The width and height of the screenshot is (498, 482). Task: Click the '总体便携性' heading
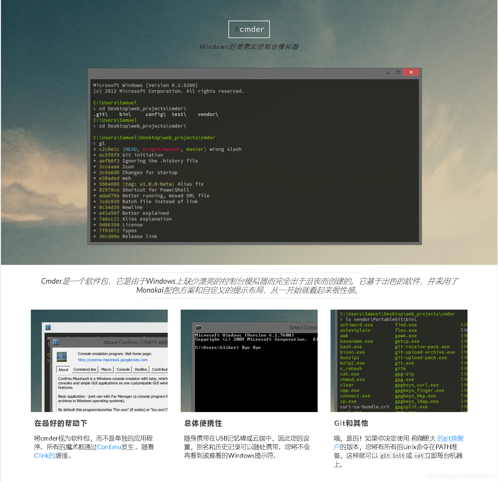point(203,423)
